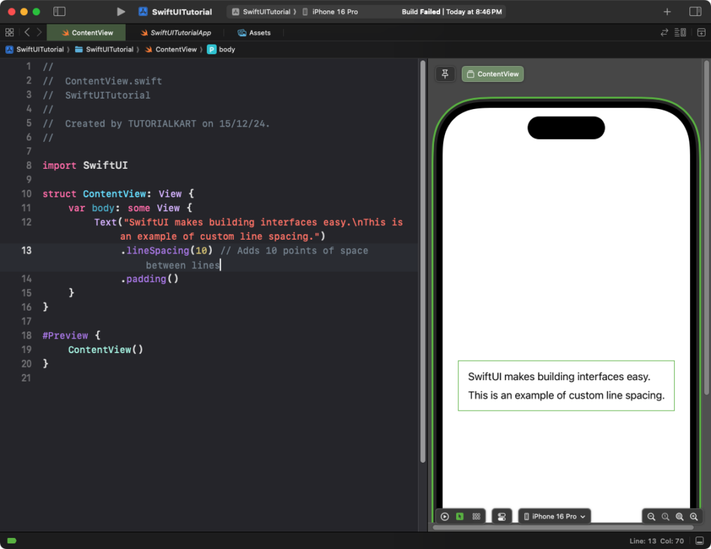Add a new editor split pane

click(701, 33)
